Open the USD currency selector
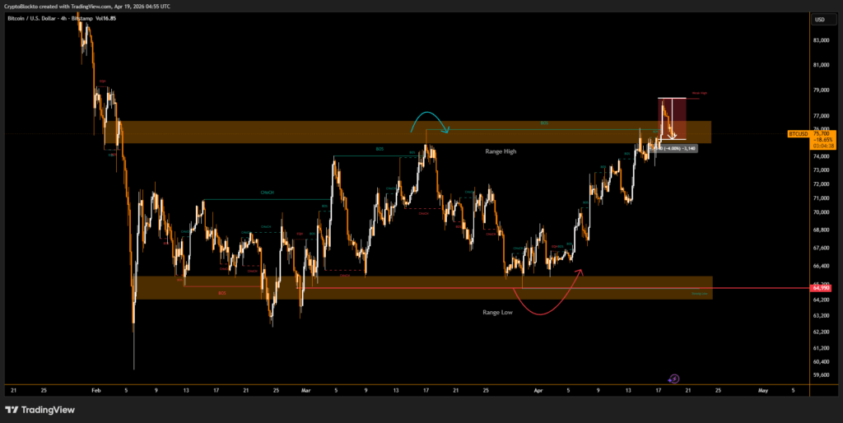 click(x=820, y=19)
